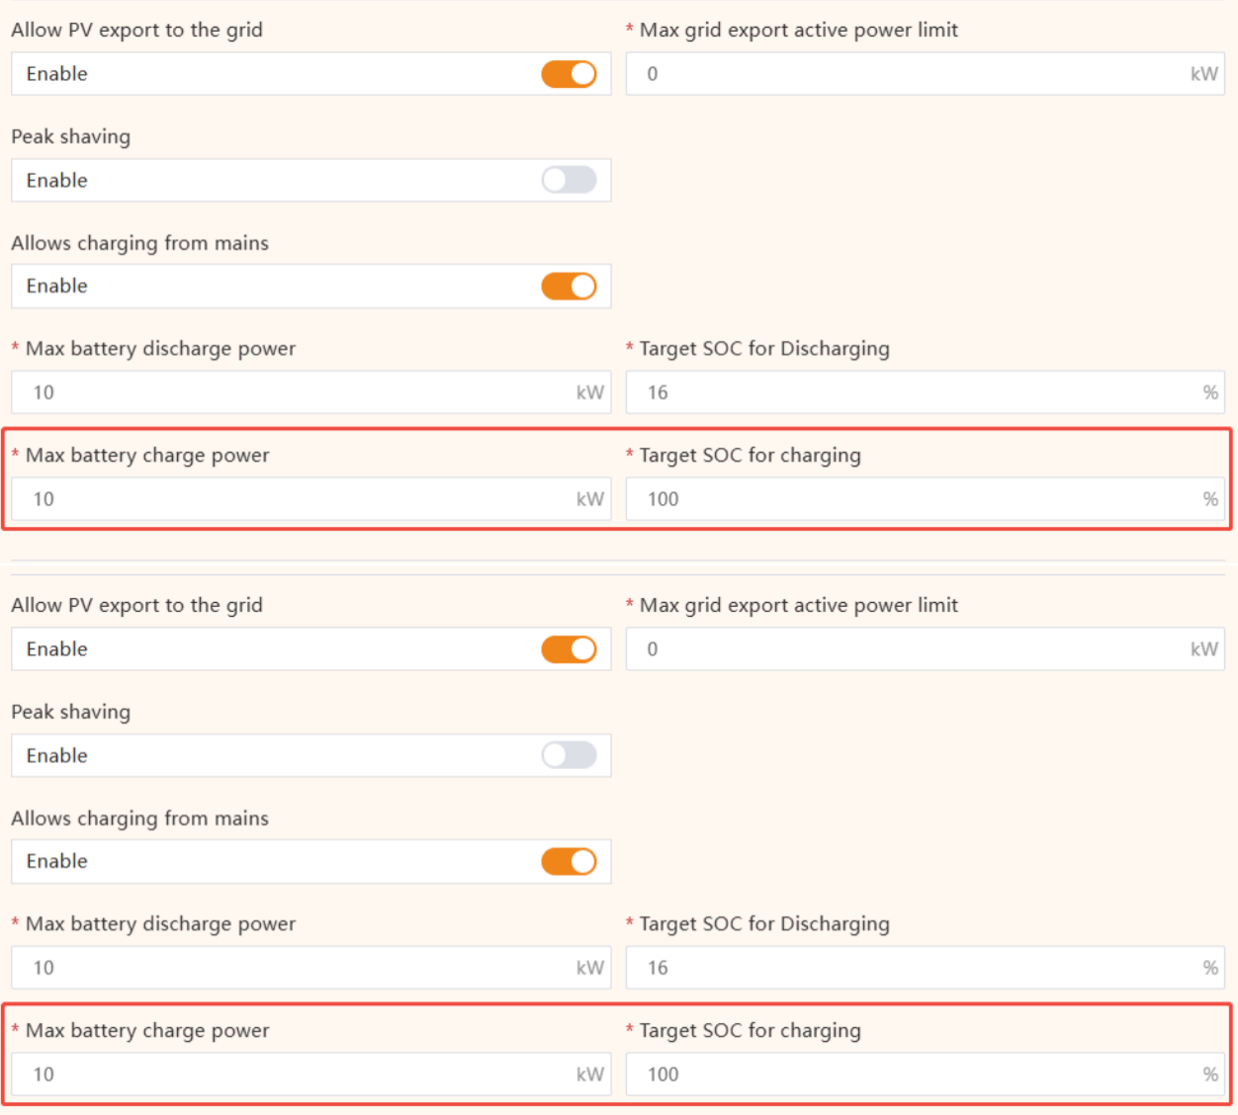1238x1115 pixels.
Task: Turn off Allows charging from mains in top section
Action: coord(569,286)
